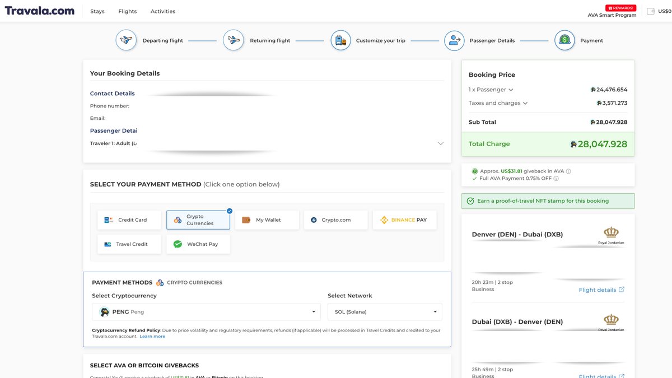
Task: Click the Passenger Details step icon
Action: (455, 40)
